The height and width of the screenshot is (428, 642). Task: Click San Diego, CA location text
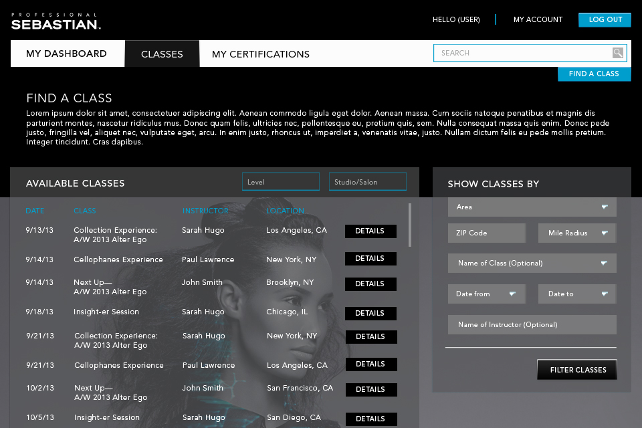294,417
